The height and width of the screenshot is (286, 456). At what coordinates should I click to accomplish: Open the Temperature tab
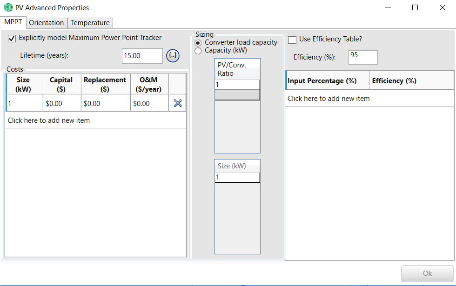pos(90,23)
